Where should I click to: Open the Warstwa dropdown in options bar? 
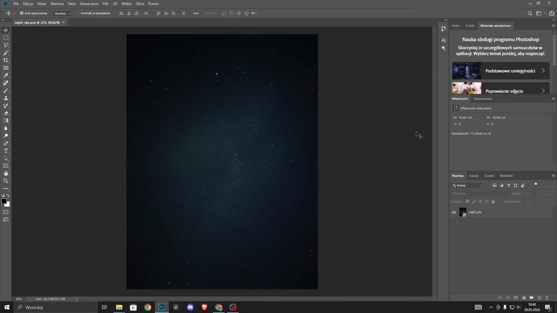click(62, 13)
